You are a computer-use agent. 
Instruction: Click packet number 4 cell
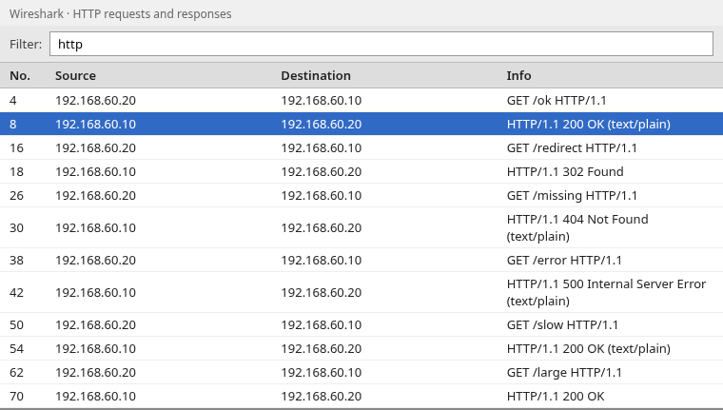click(x=13, y=100)
